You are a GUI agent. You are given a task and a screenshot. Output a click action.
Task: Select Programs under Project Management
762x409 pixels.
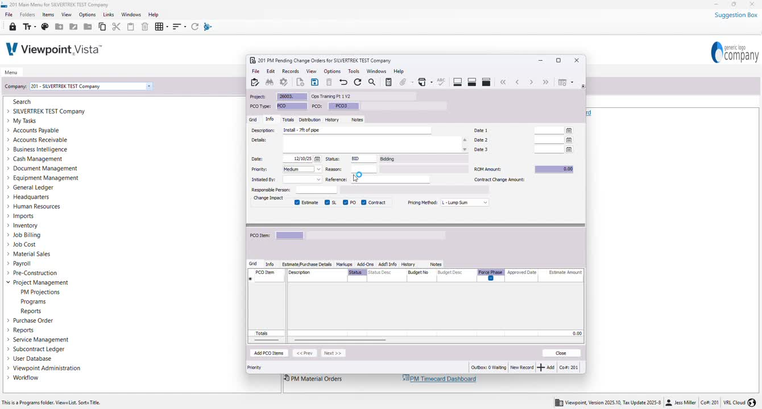tap(33, 302)
